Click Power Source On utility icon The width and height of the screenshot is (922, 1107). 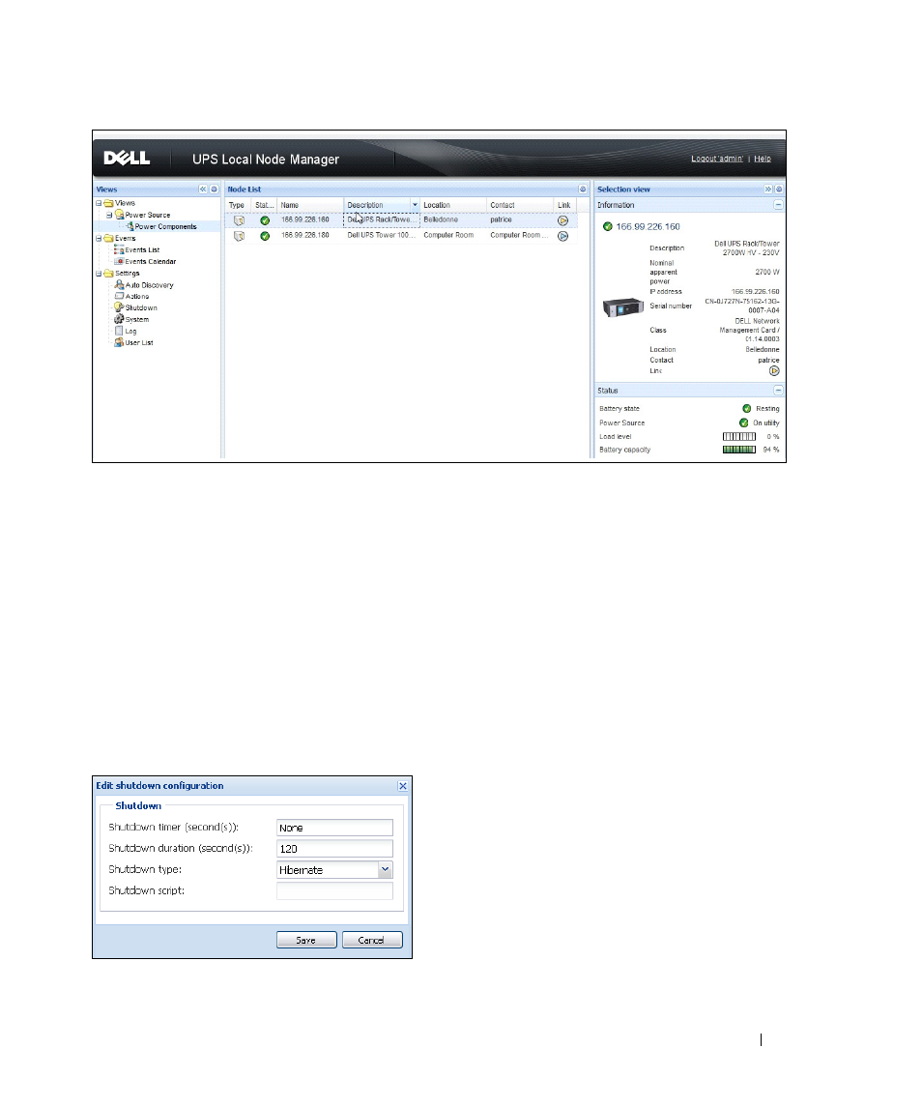743,422
